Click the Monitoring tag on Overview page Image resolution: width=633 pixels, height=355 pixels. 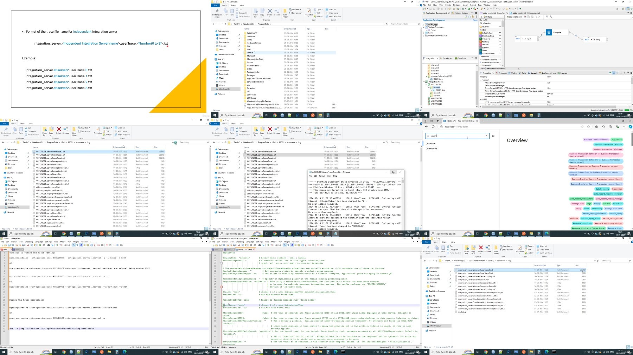click(x=597, y=209)
